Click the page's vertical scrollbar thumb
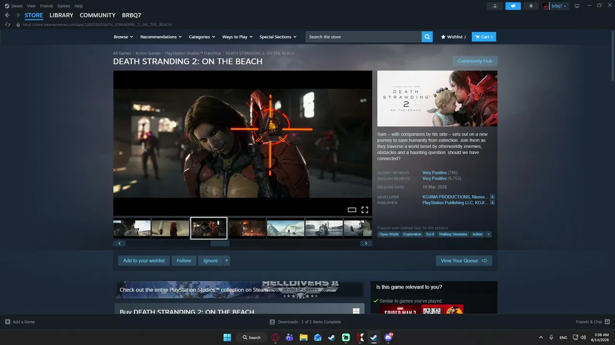 [612, 55]
